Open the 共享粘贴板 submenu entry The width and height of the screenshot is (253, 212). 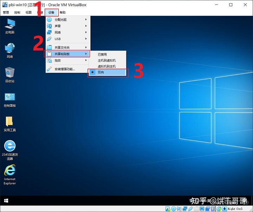click(x=68, y=54)
